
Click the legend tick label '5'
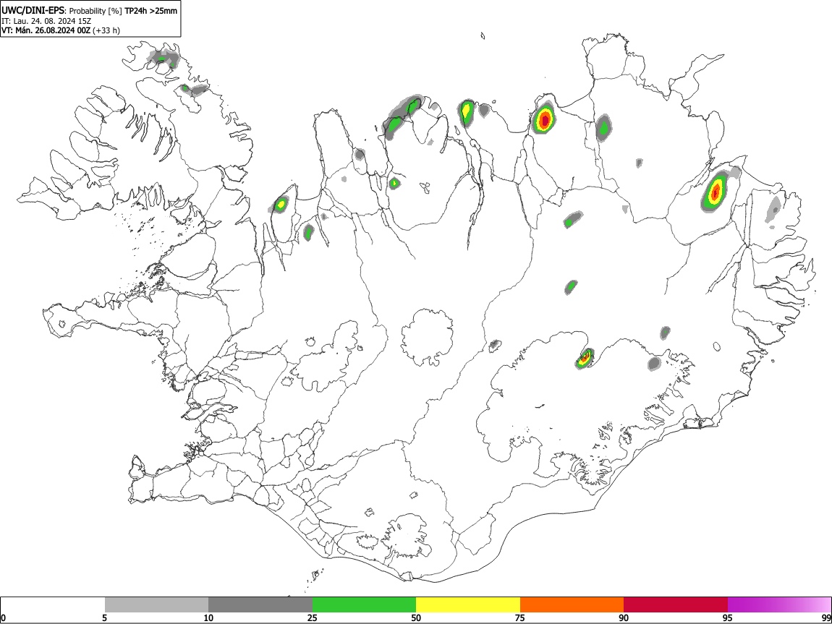pos(104,617)
